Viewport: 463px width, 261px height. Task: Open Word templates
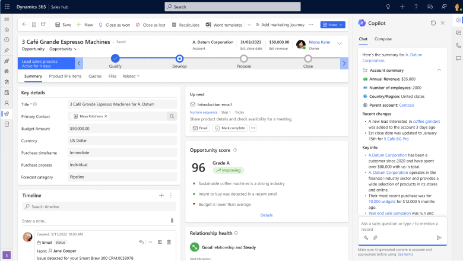pos(224,25)
